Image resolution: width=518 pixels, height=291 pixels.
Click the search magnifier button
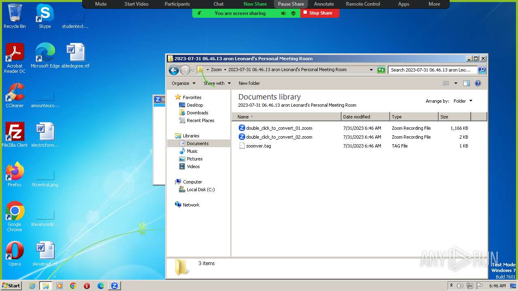point(482,70)
